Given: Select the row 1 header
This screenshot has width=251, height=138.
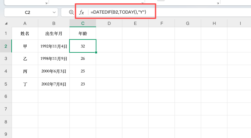Looking at the screenshot, I should pyautogui.click(x=6, y=34).
